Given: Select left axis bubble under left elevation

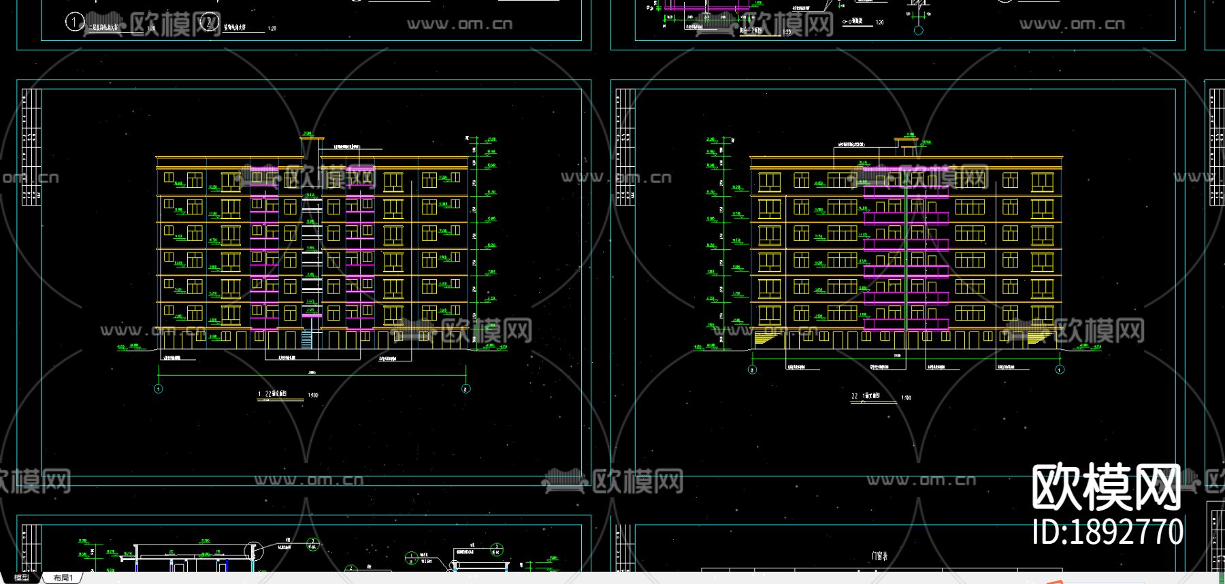Looking at the screenshot, I should click(159, 389).
